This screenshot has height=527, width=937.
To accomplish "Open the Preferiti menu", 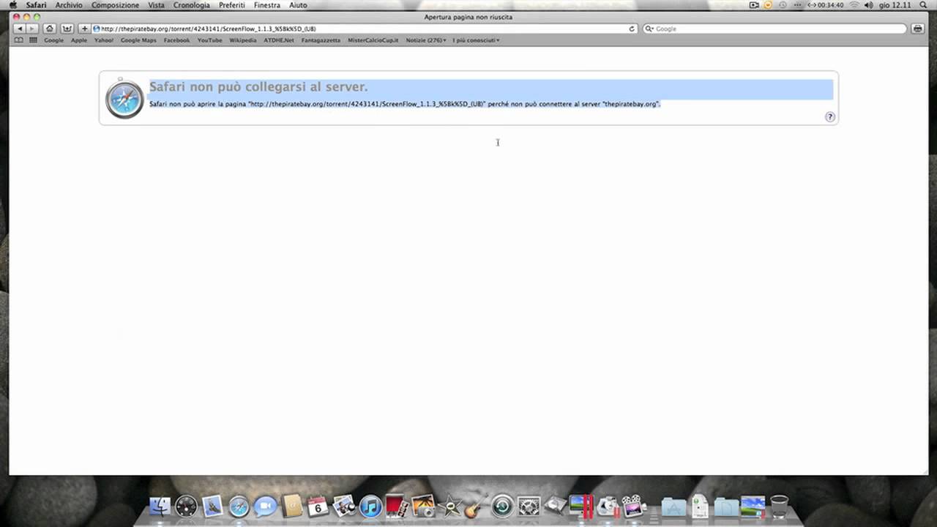I will tap(232, 5).
